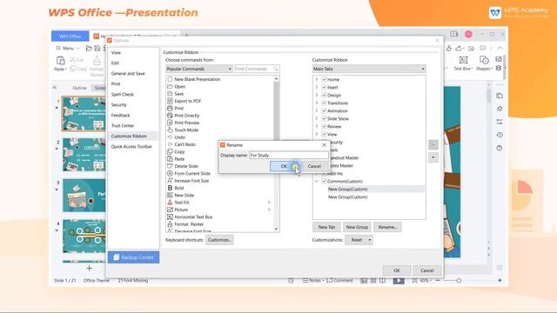Toggle the Slide Show tab checkbox
Viewport: 557px width, 313px height.
324,118
